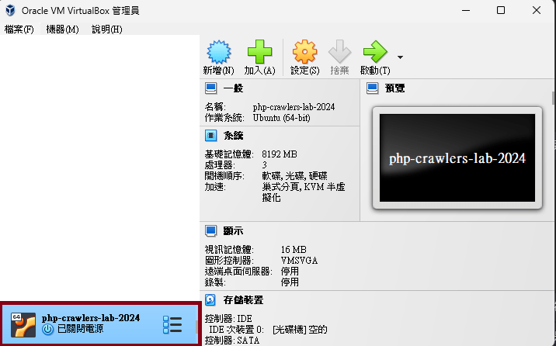Click the processor count value 3
This screenshot has width=556, height=346.
[x=265, y=165]
